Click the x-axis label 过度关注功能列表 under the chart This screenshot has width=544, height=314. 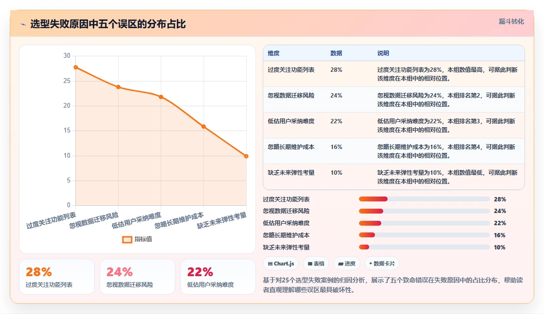[51, 220]
